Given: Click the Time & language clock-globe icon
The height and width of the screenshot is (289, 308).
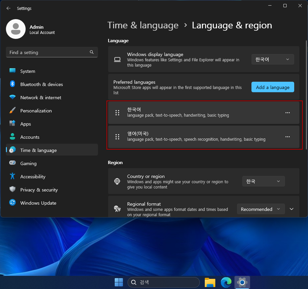Looking at the screenshot, I should coord(12,150).
